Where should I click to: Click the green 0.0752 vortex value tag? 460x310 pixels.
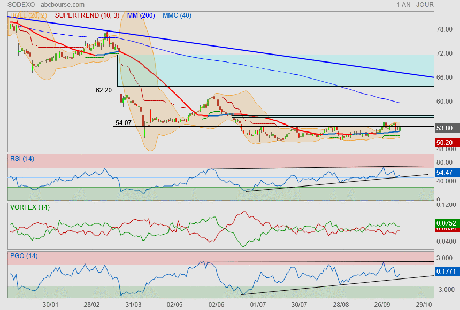[446, 223]
